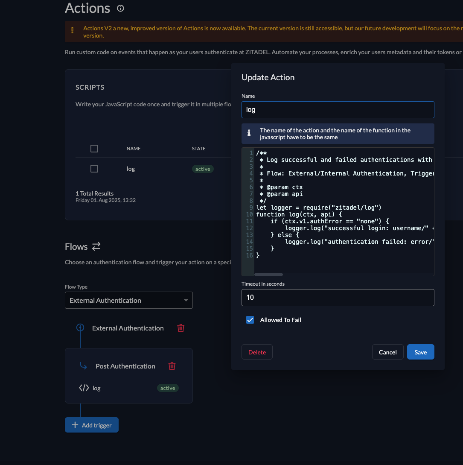Click the '1 Total Results' text
This screenshot has height=465, width=463.
95,193
